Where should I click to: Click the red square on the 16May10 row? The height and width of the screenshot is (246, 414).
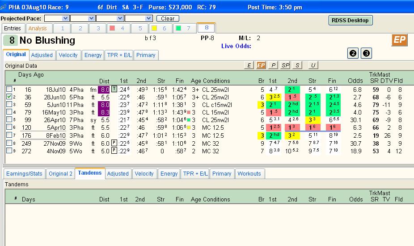[189, 112]
